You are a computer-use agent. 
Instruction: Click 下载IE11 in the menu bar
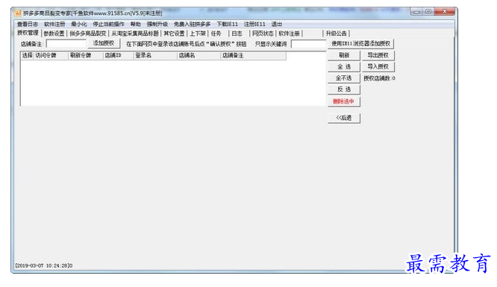227,24
